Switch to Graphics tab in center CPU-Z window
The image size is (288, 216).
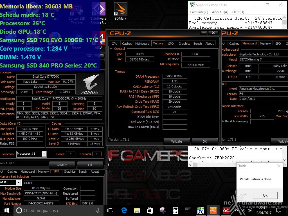click(x=184, y=44)
